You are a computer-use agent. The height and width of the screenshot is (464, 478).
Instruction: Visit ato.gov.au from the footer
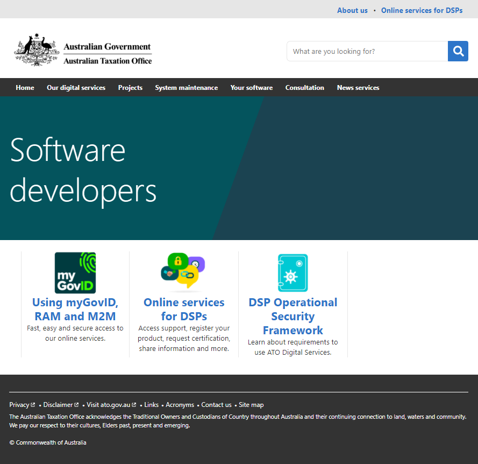click(x=109, y=405)
